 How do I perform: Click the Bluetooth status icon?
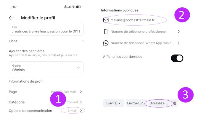coord(65,7)
